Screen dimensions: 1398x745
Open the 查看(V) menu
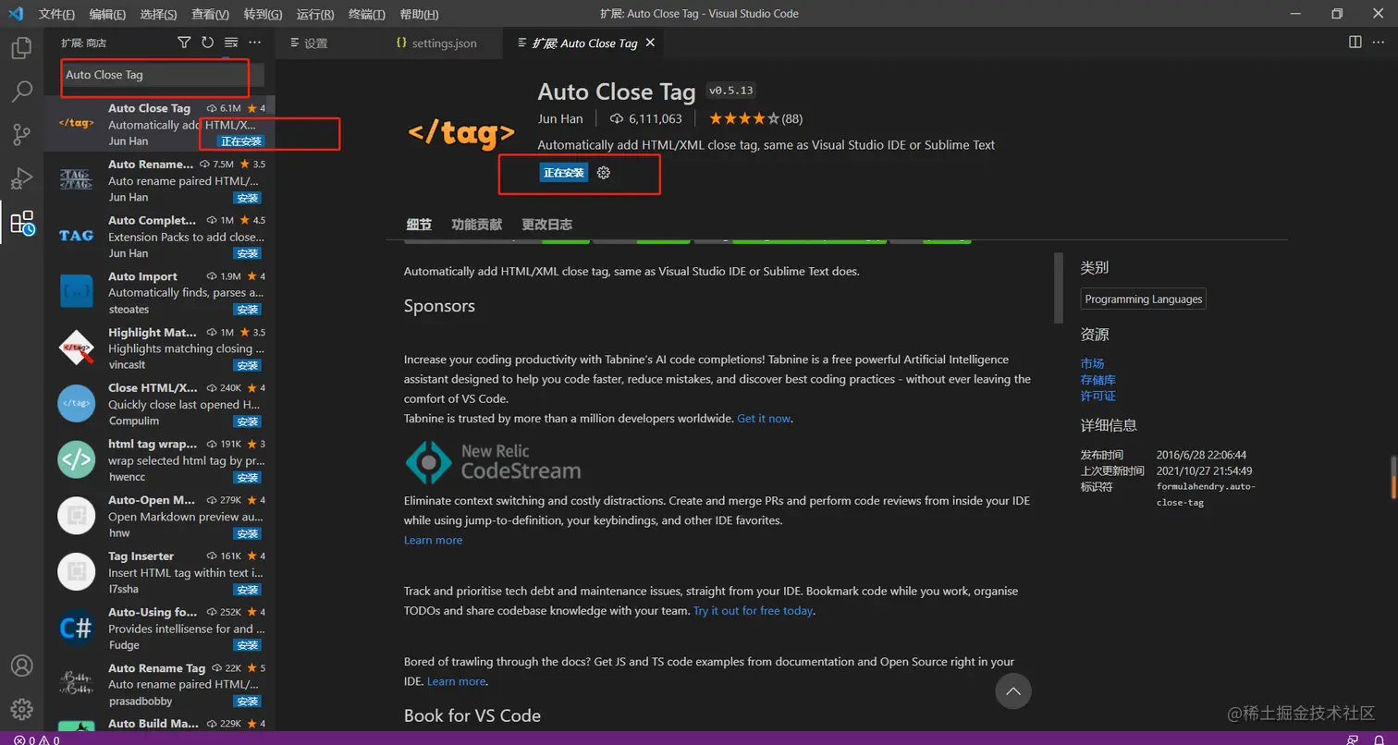tap(211, 14)
